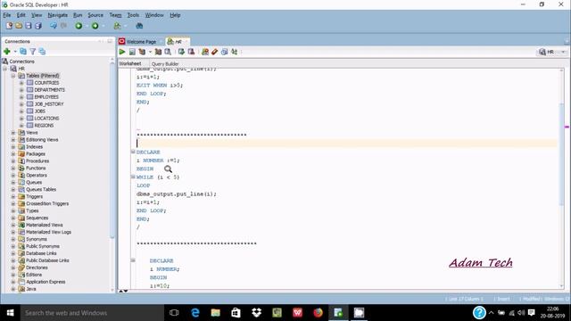Expand the EMPLOYEES table node

[21, 97]
